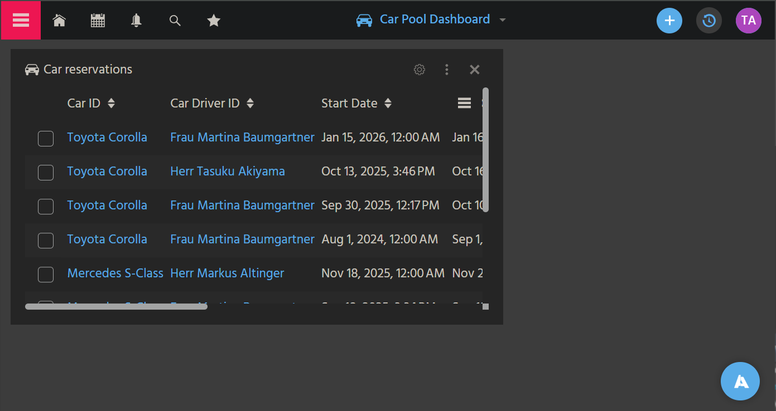Open notifications bell icon
Viewport: 776px width, 411px height.
coord(136,21)
